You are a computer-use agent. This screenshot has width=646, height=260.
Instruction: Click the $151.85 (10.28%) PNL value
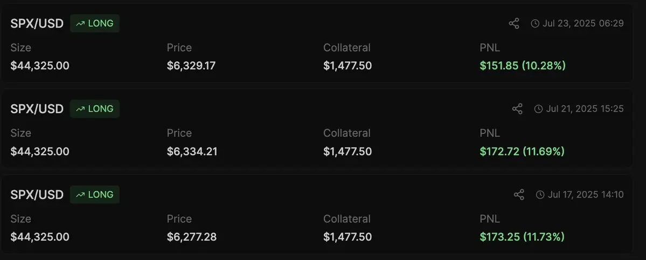click(x=523, y=66)
